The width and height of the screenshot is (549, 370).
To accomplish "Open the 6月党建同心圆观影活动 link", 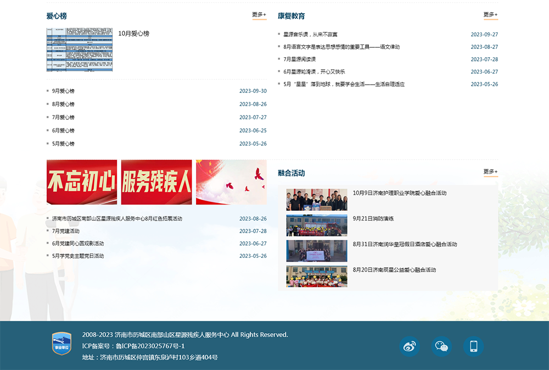I will point(78,244).
